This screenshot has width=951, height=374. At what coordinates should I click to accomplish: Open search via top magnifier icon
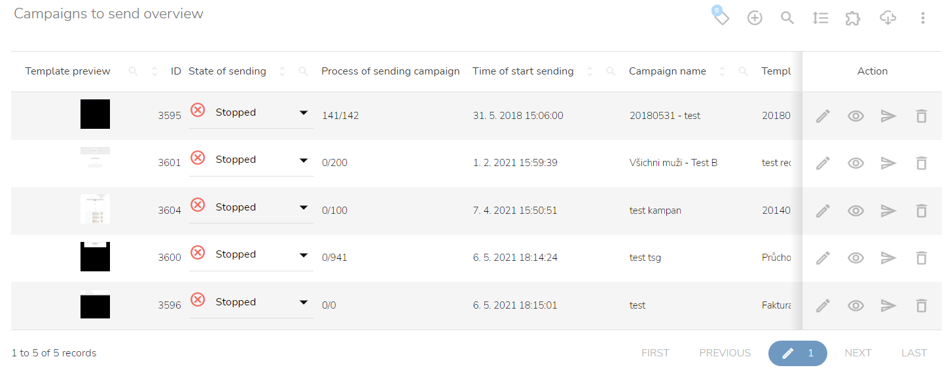click(787, 18)
